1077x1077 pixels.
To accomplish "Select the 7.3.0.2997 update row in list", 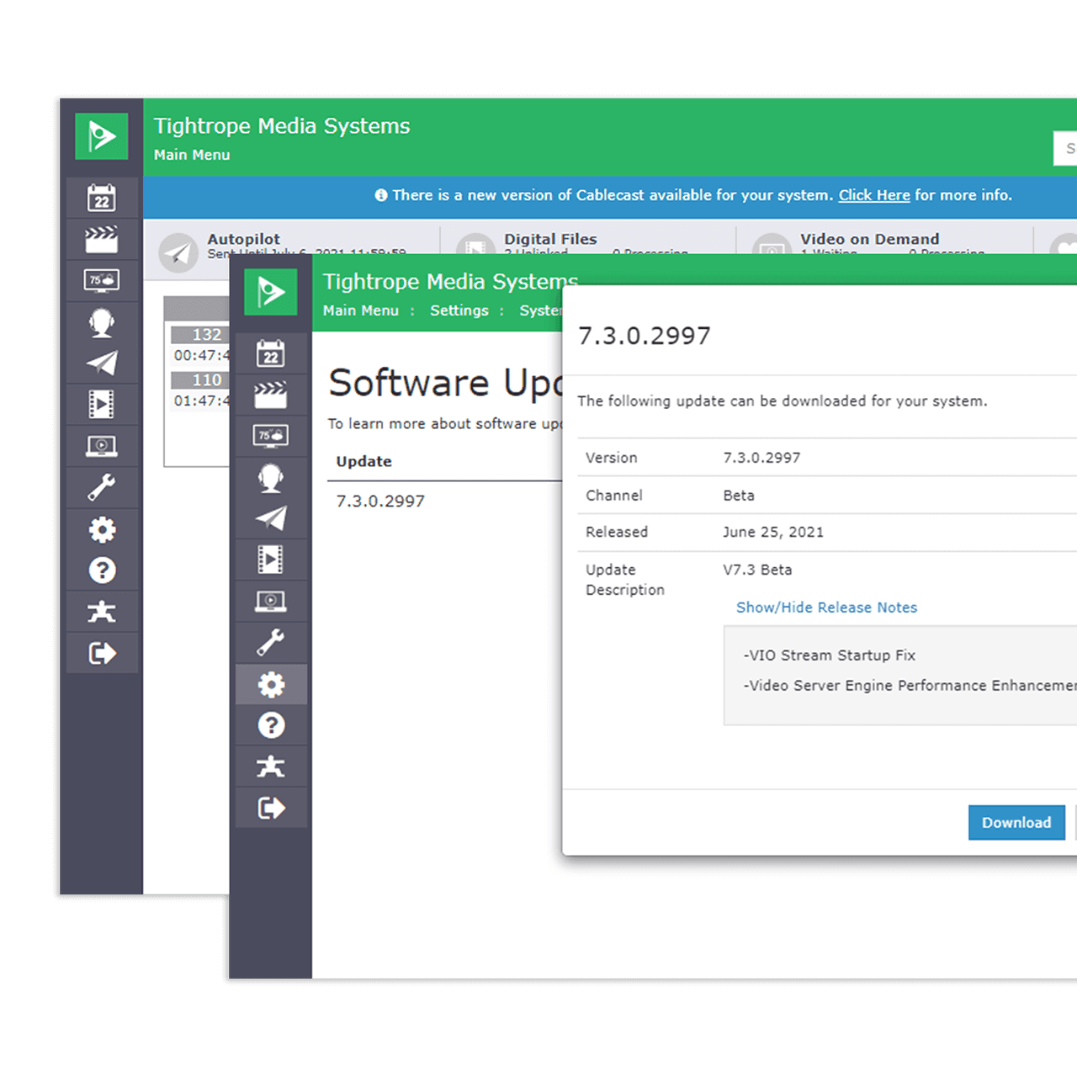I will 380,501.
